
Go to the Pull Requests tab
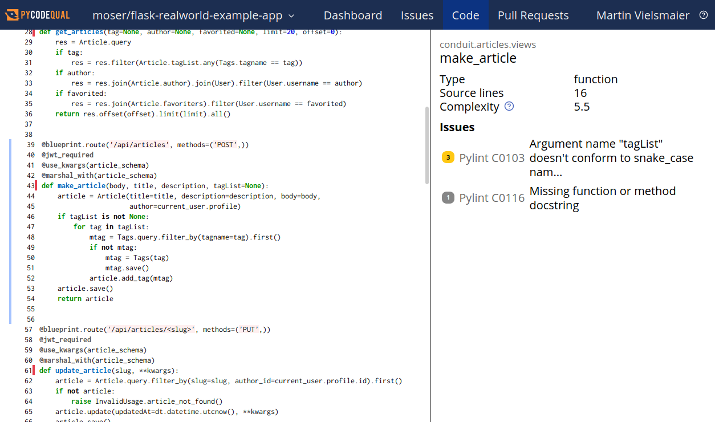[533, 15]
